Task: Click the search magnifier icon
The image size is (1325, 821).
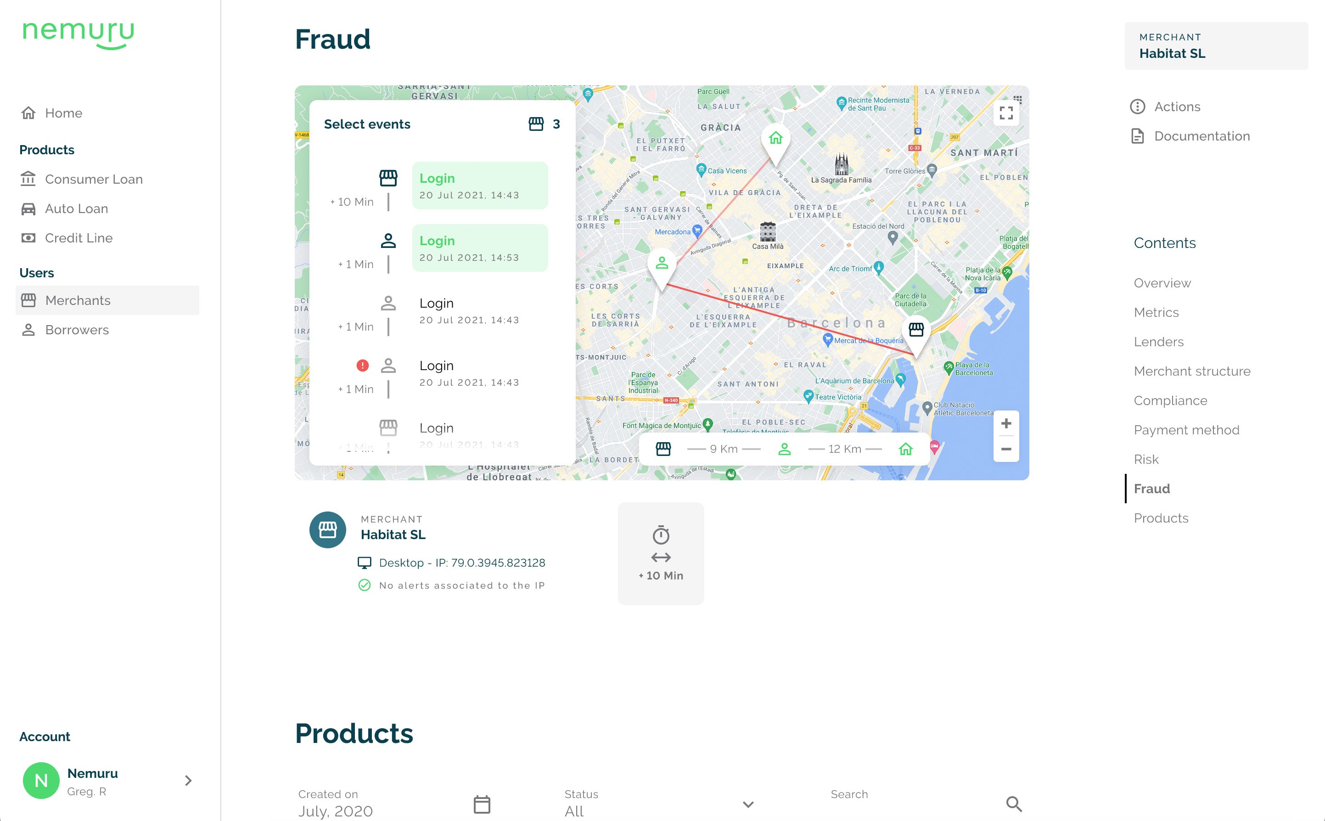Action: point(1014,804)
